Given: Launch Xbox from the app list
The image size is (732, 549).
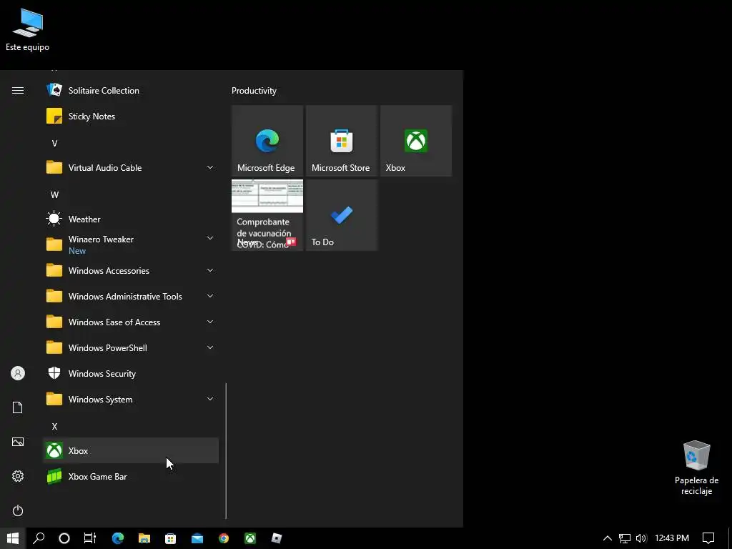Looking at the screenshot, I should click(131, 450).
